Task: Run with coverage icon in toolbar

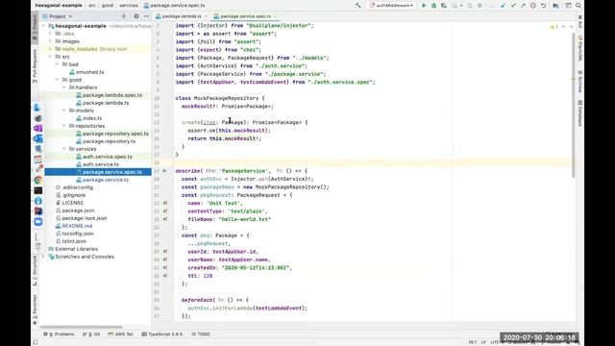Action: pos(444,6)
